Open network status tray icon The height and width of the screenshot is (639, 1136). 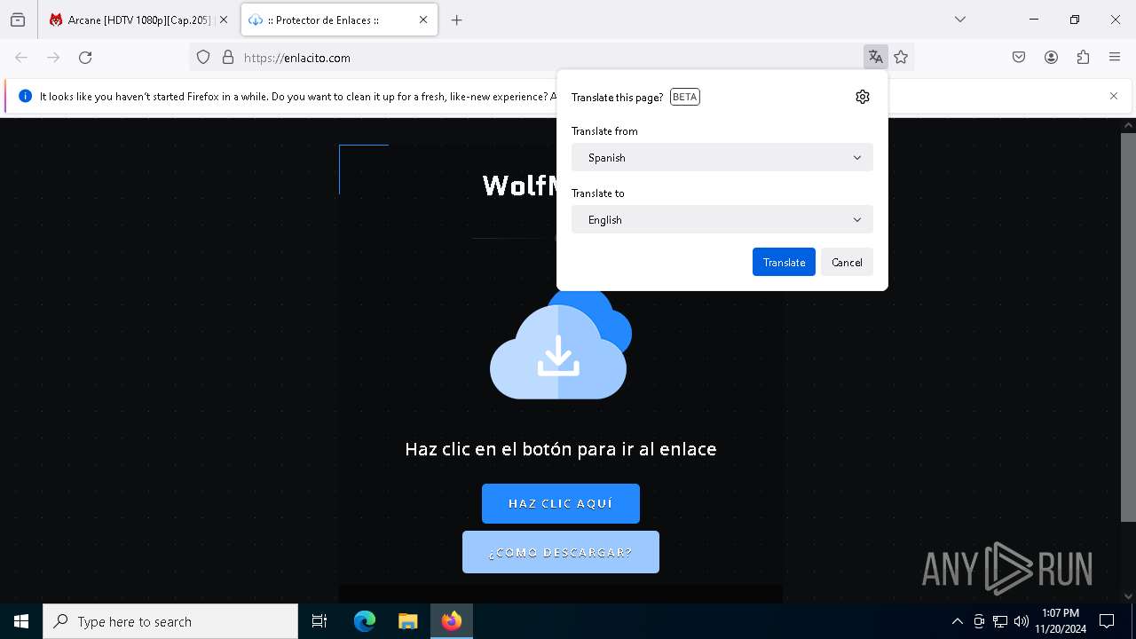[x=1000, y=621]
